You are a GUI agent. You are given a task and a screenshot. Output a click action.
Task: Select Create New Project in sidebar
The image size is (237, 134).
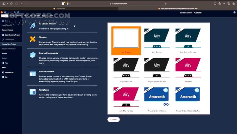(11, 44)
